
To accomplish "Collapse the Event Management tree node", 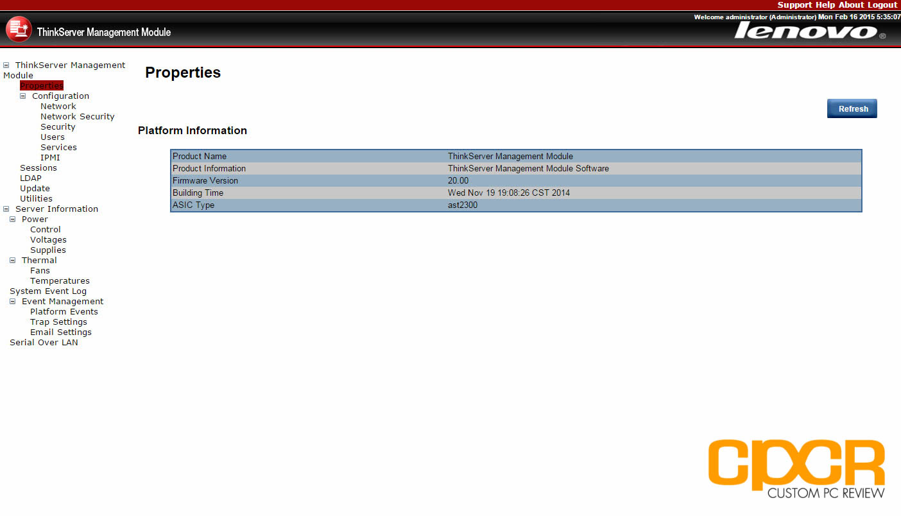I will pyautogui.click(x=13, y=302).
